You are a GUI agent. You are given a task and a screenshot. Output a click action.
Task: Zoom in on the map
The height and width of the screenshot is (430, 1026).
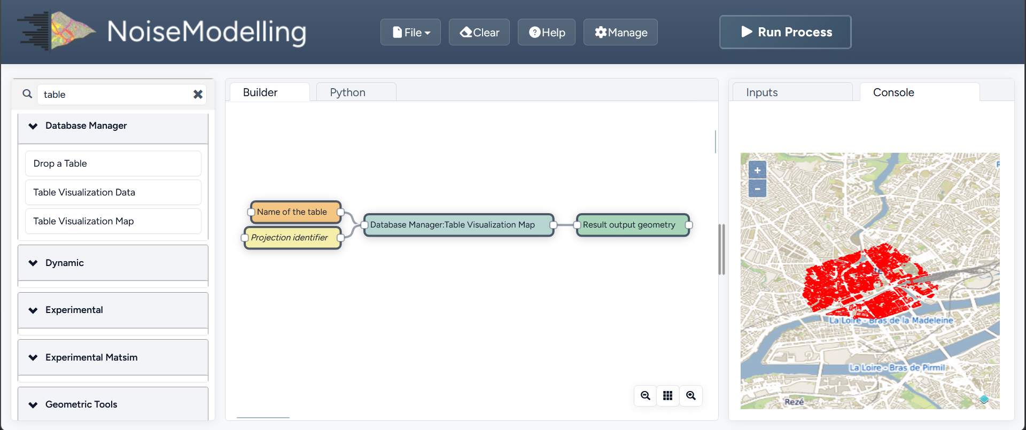tap(757, 170)
